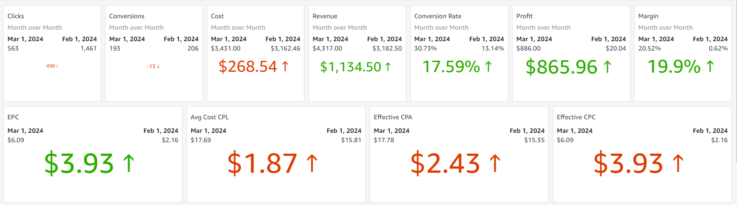Click the green up arrow beside $1,134.50
Screen dimensions: 737x205
point(388,67)
